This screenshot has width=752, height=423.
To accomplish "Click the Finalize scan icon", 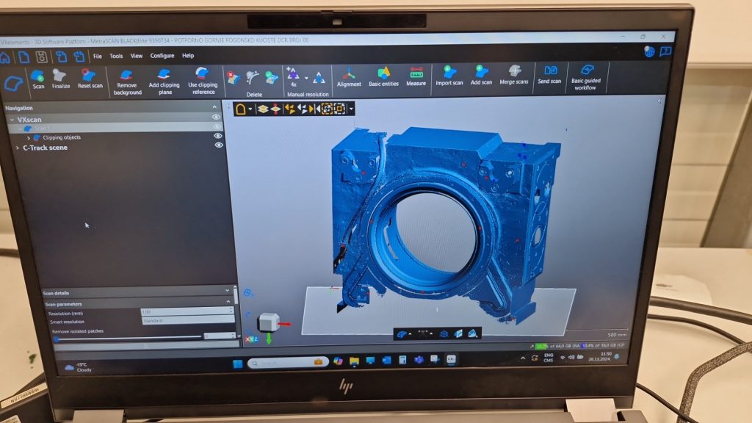I will pyautogui.click(x=60, y=78).
